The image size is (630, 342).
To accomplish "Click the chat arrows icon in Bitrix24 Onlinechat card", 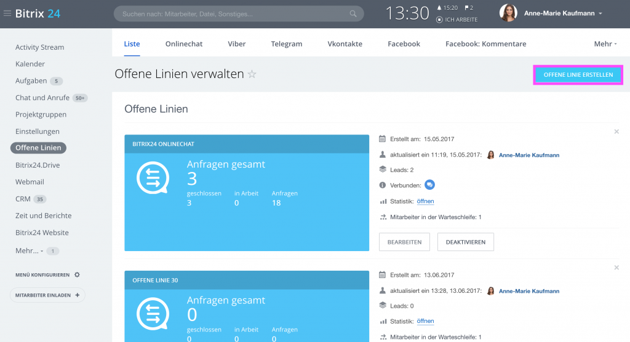I will pyautogui.click(x=153, y=177).
